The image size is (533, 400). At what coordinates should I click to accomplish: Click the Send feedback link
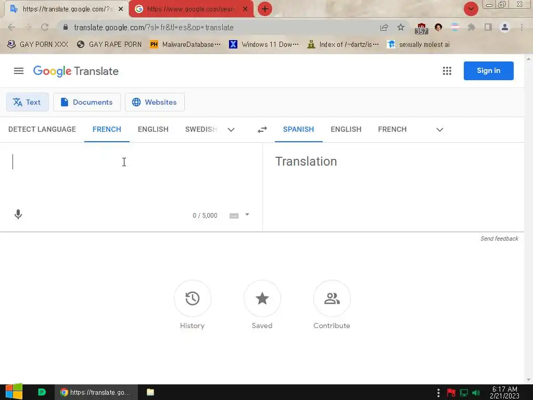point(499,239)
